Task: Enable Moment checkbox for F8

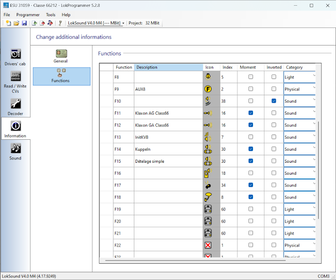Action: (x=250, y=77)
